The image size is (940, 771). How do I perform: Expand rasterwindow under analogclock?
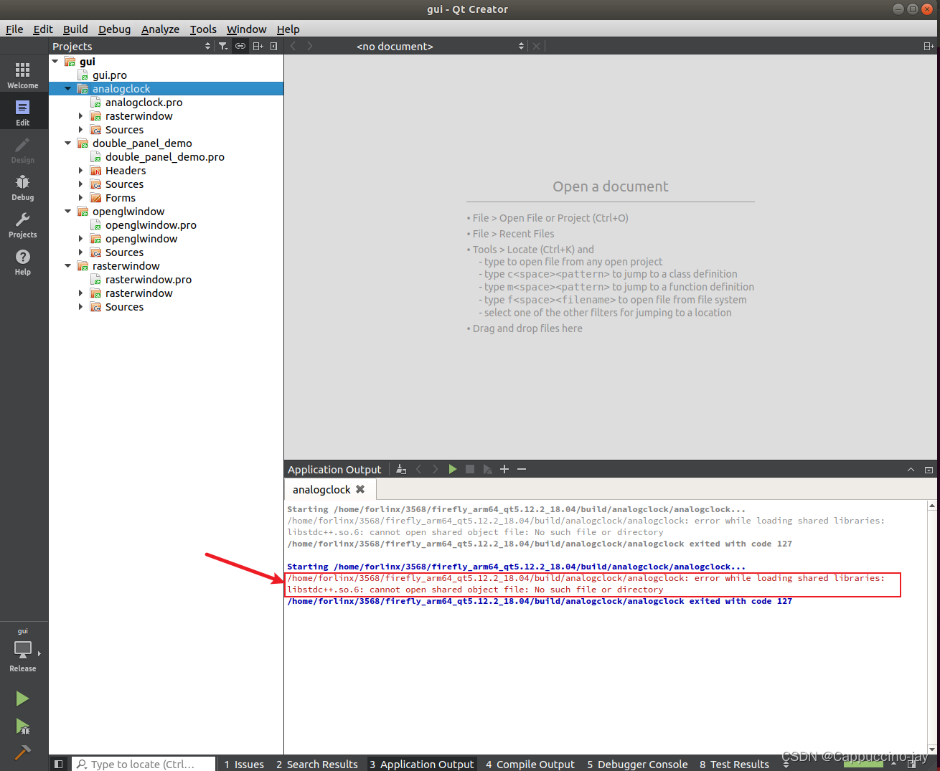pyautogui.click(x=81, y=116)
